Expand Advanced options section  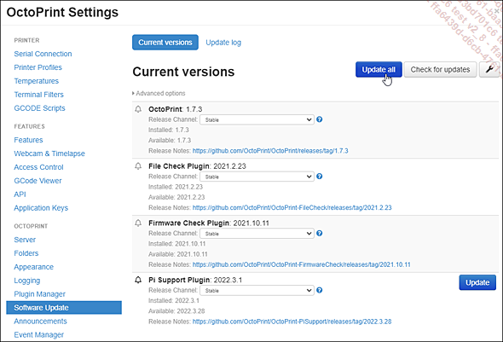point(159,93)
